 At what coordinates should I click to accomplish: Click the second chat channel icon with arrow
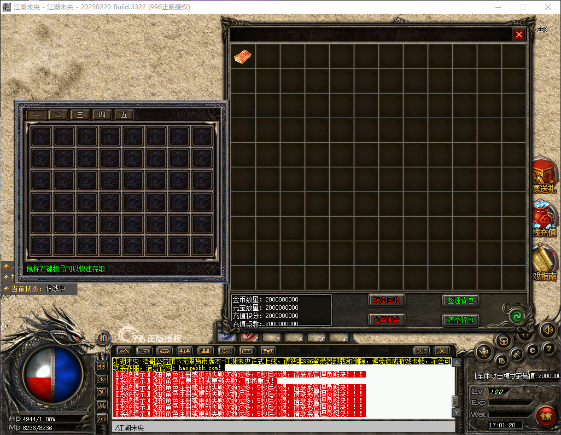point(144,351)
